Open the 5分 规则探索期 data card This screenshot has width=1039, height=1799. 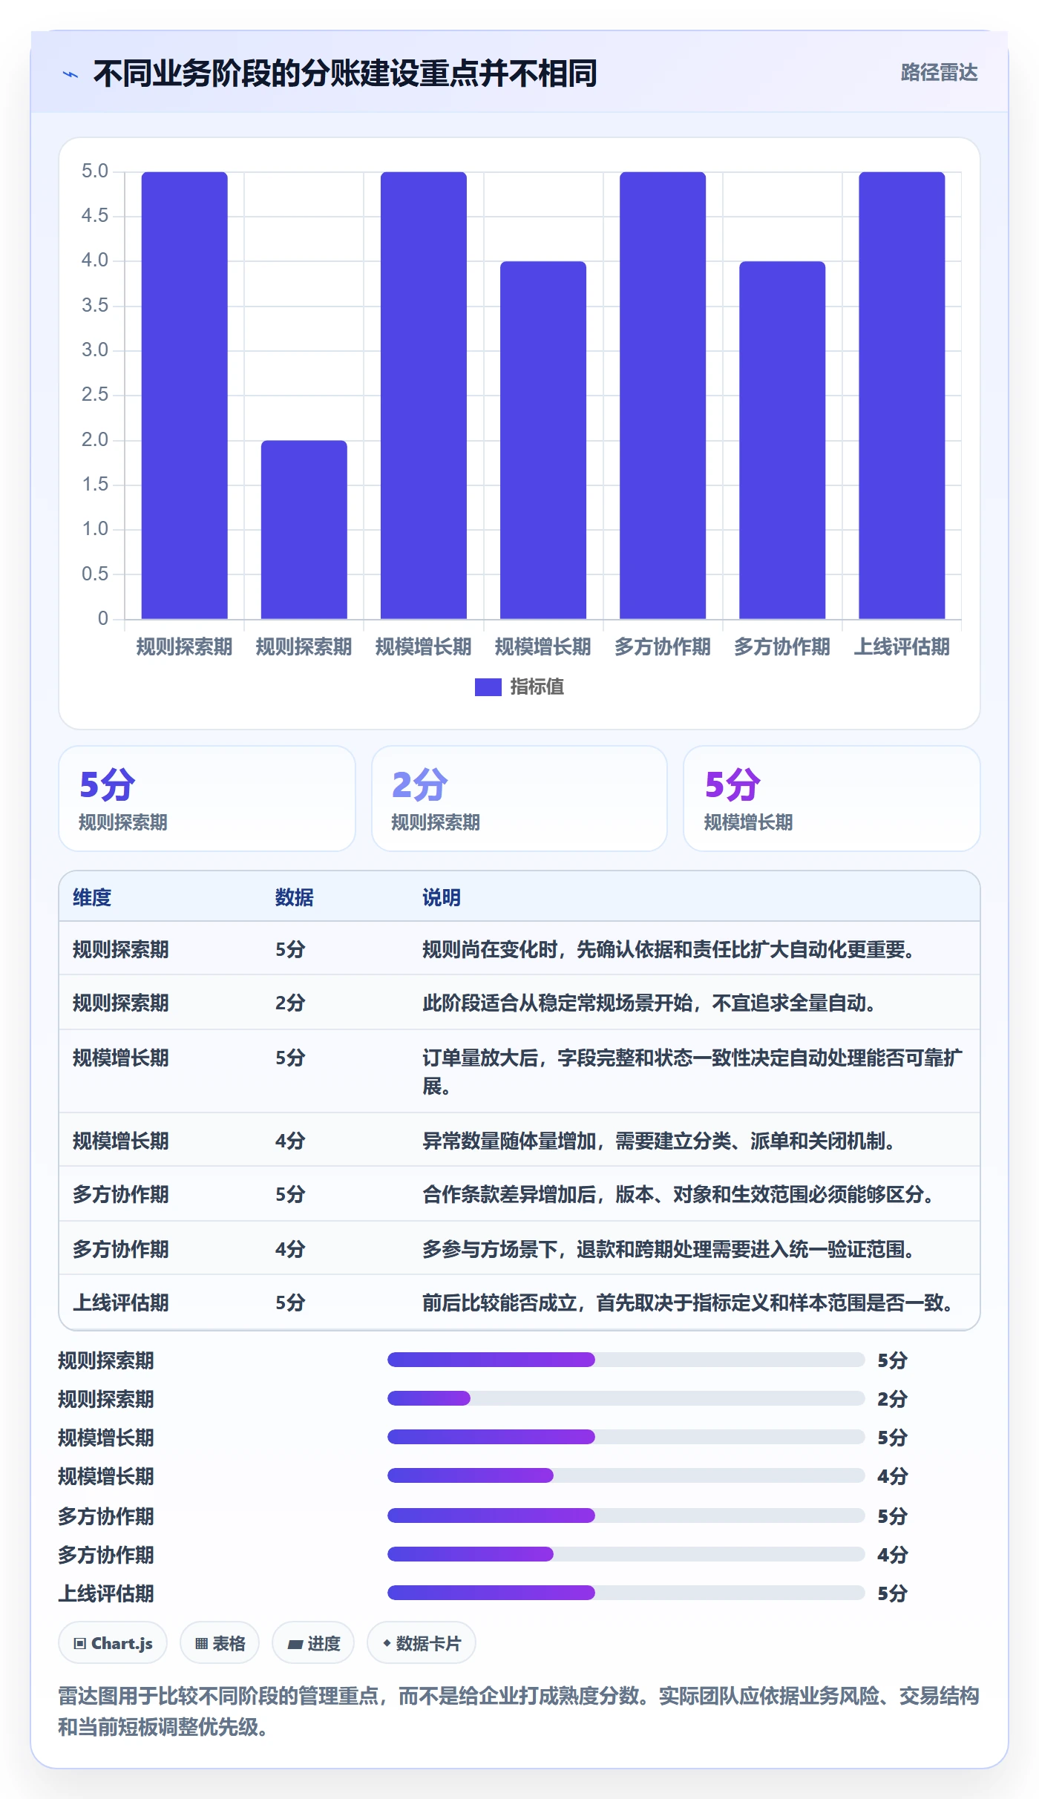pos(207,799)
